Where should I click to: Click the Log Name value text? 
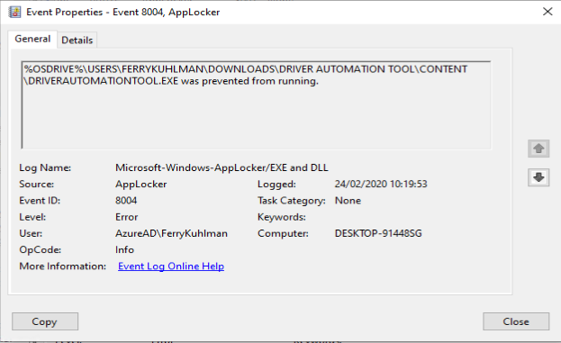click(x=222, y=167)
